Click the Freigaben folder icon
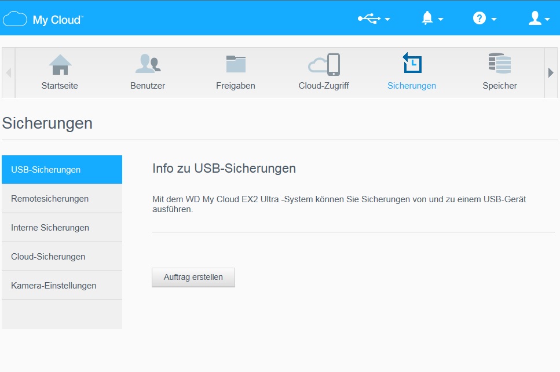 point(236,65)
